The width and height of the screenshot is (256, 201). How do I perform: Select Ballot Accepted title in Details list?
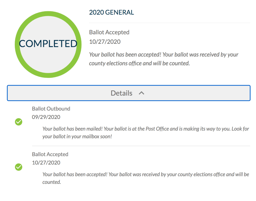point(50,154)
